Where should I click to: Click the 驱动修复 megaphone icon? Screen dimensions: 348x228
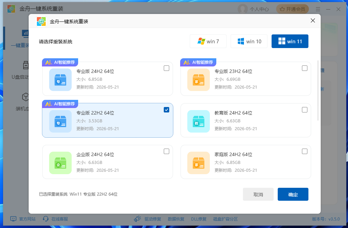tap(137, 219)
